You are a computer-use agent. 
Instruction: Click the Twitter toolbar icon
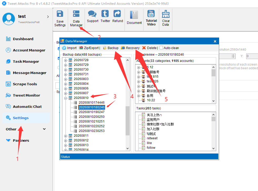(x=105, y=14)
